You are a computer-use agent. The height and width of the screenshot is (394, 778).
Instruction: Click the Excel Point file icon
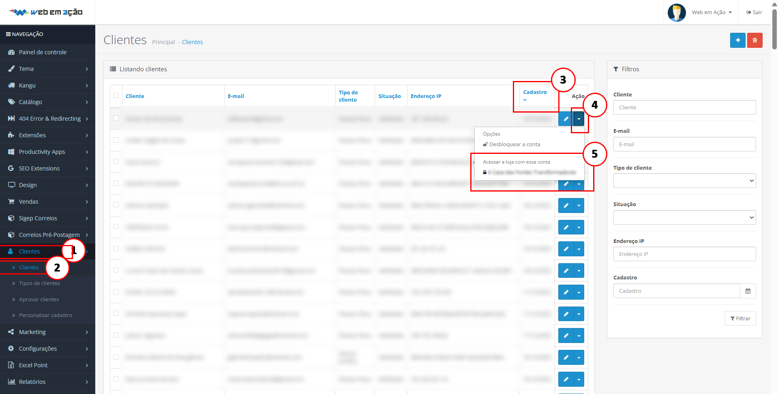(11, 365)
